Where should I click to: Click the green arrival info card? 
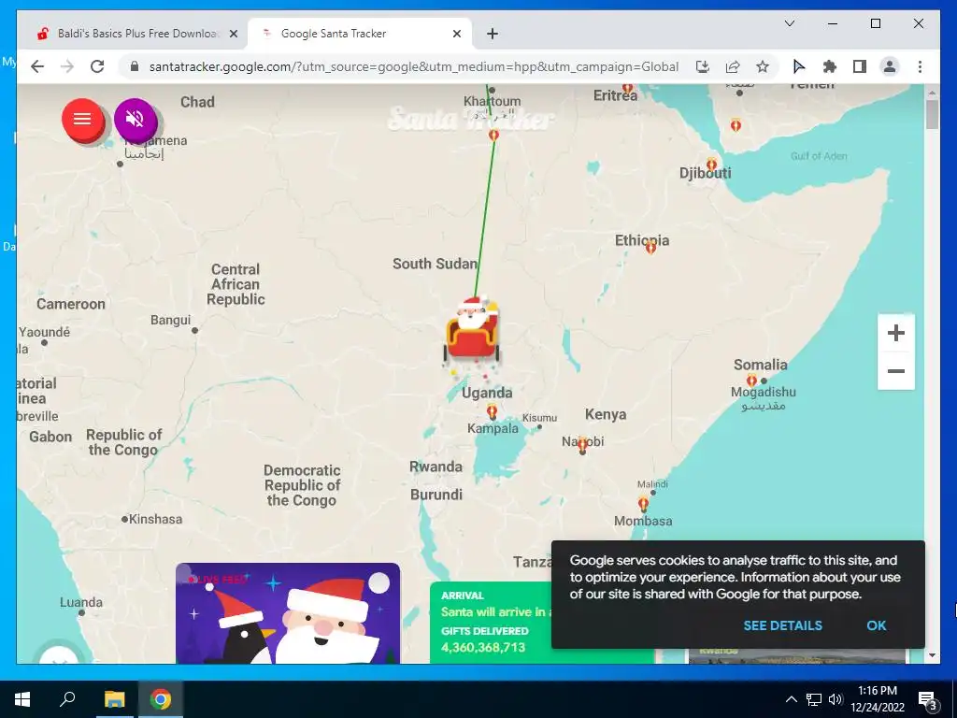pyautogui.click(x=492, y=623)
